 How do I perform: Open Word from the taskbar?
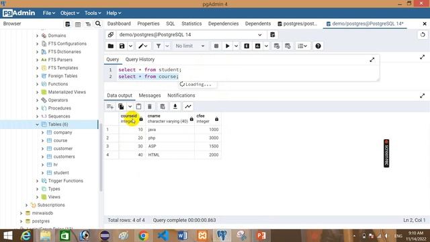pyautogui.click(x=183, y=236)
